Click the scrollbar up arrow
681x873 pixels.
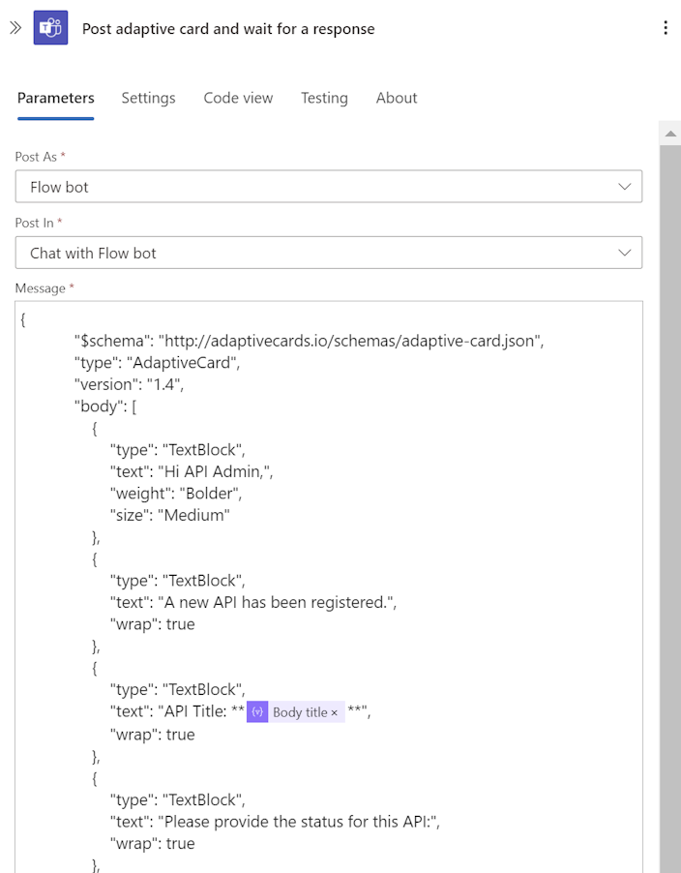pyautogui.click(x=670, y=134)
